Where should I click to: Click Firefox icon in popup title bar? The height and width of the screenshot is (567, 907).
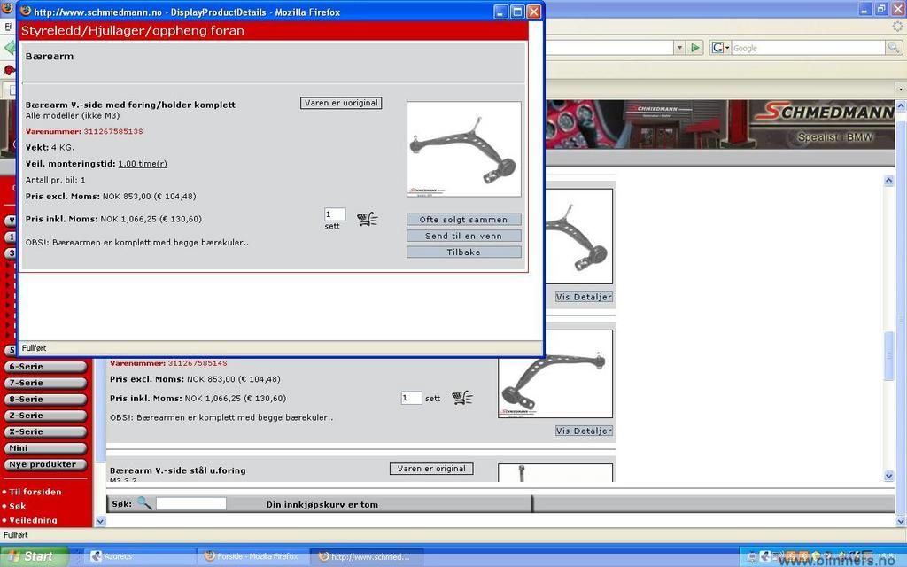26,12
